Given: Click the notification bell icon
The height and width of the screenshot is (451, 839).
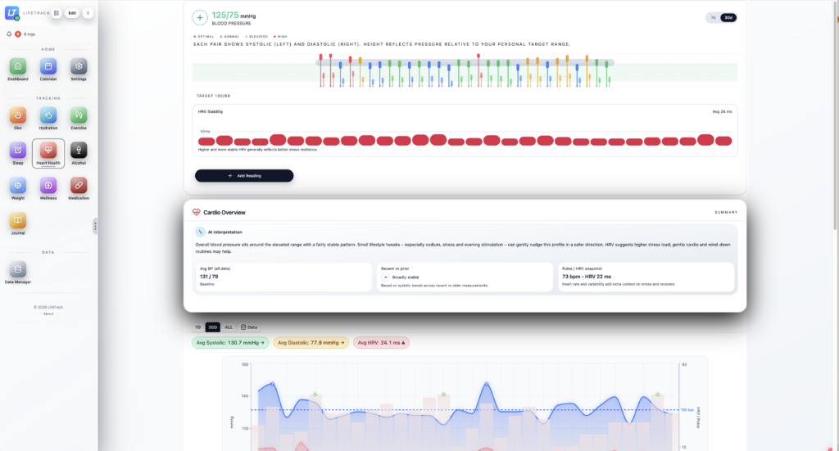Looking at the screenshot, I should (x=8, y=34).
